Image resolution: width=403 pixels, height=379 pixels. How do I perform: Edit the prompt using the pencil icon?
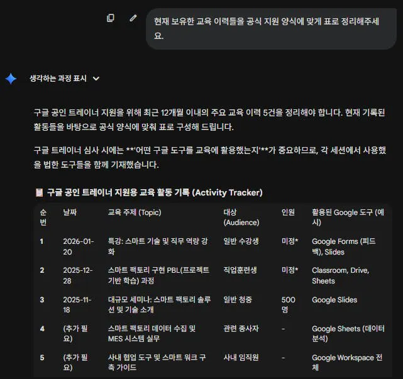click(x=133, y=18)
